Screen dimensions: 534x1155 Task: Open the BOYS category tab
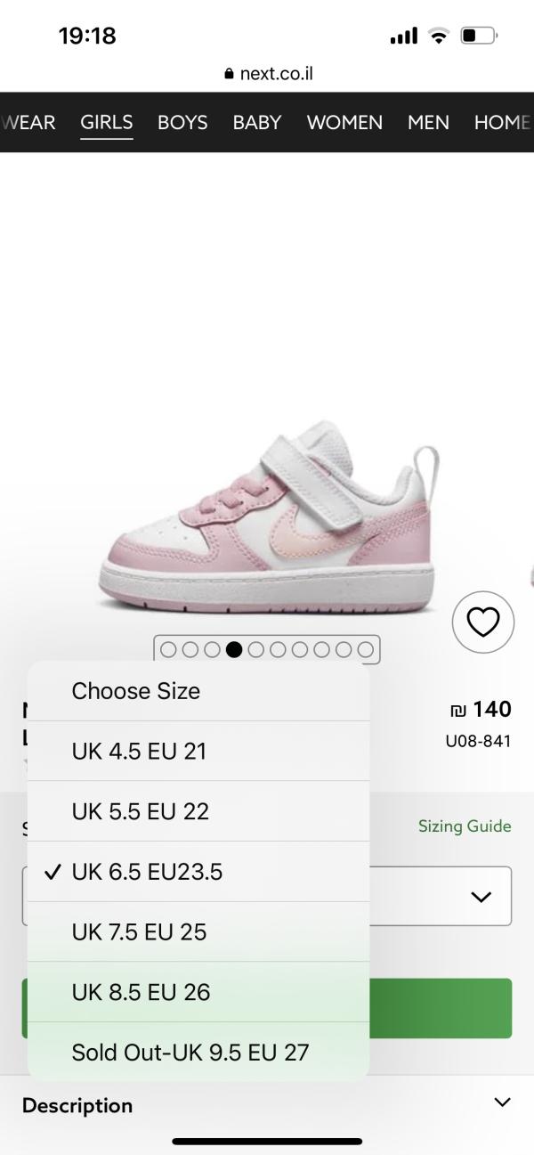(182, 122)
